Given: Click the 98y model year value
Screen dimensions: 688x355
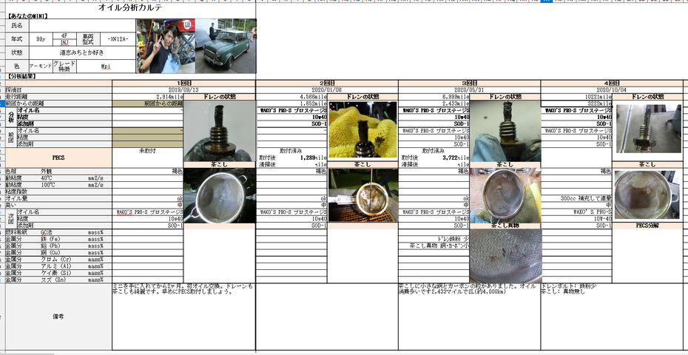Looking at the screenshot, I should 41,39.
